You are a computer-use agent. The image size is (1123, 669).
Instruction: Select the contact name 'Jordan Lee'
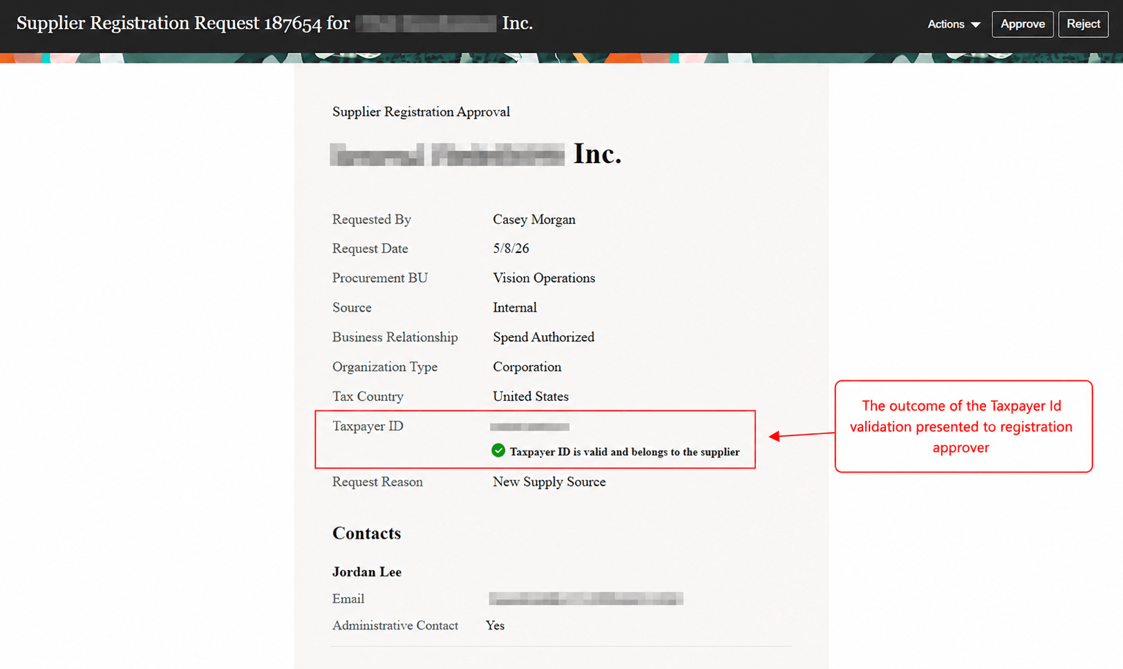click(x=367, y=572)
